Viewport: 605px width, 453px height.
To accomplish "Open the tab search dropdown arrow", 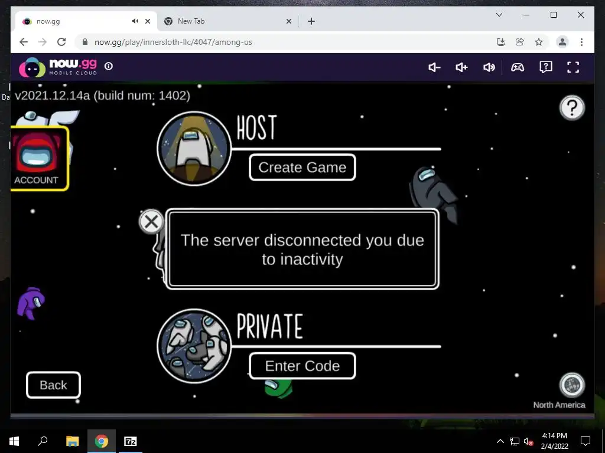I will pyautogui.click(x=499, y=15).
